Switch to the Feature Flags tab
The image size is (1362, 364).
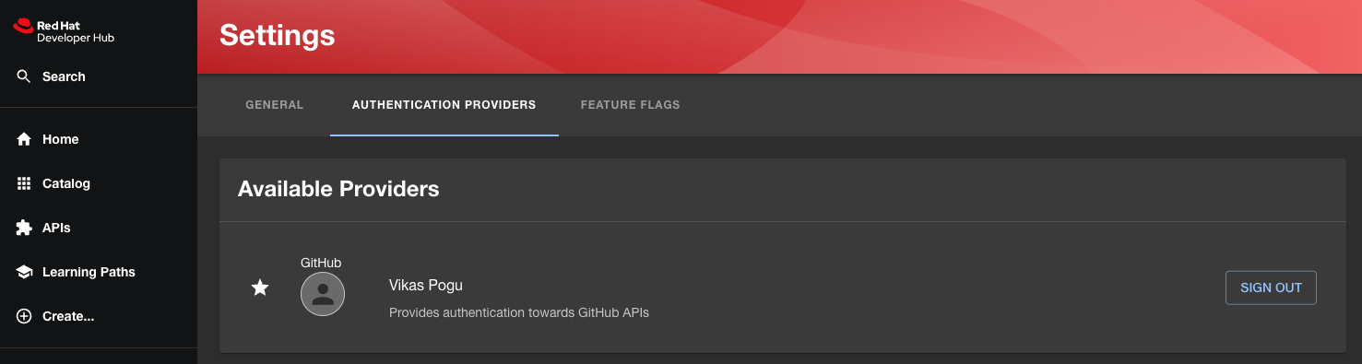coord(630,105)
